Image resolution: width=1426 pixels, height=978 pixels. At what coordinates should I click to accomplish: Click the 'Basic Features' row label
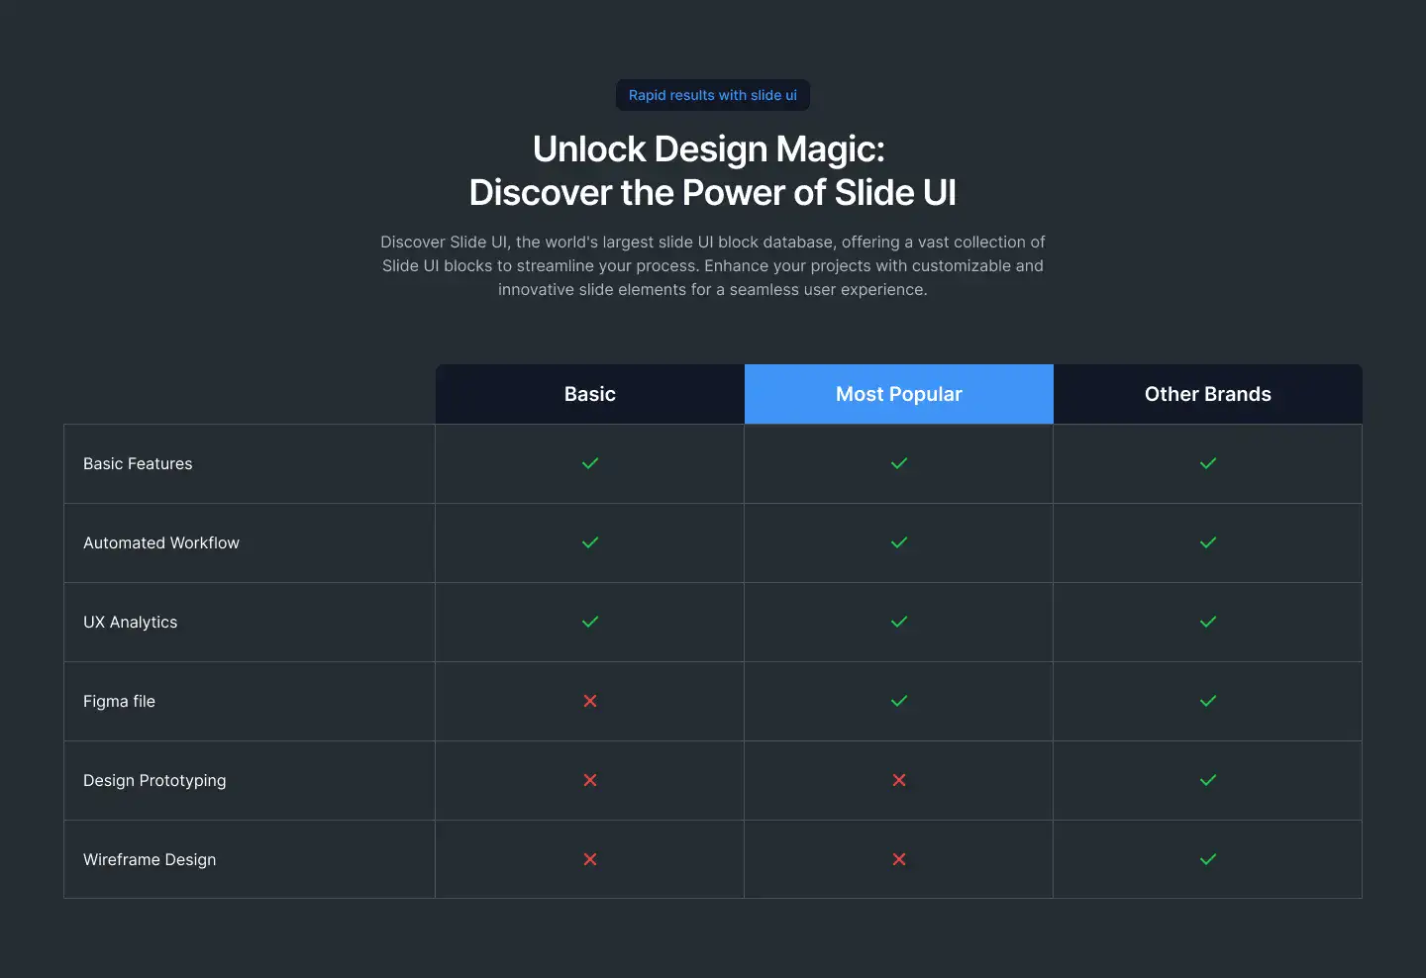click(138, 463)
